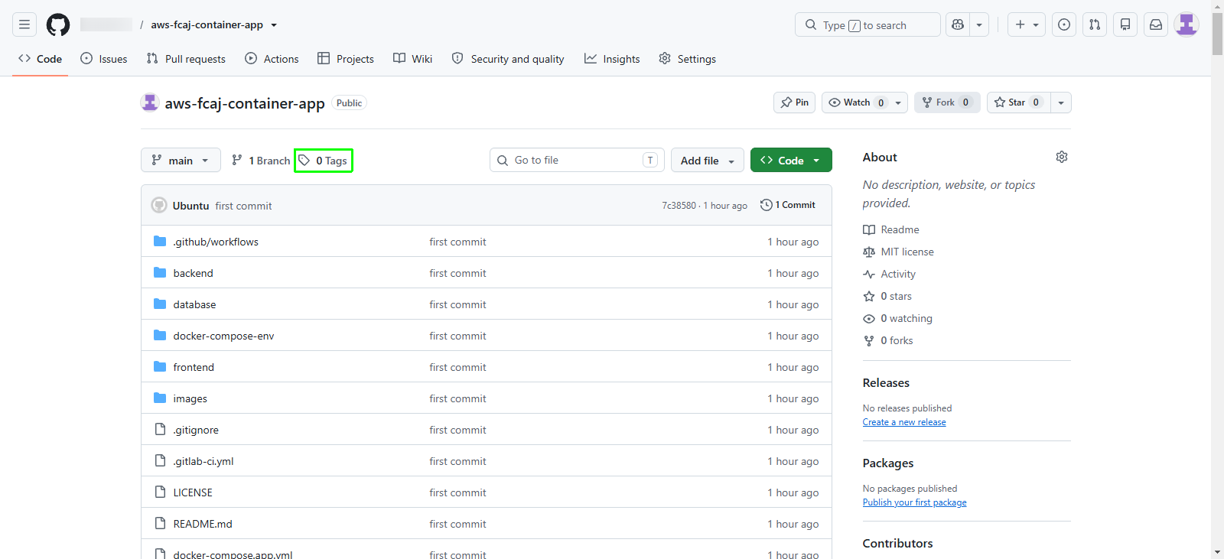Open the Actions tab

click(272, 59)
